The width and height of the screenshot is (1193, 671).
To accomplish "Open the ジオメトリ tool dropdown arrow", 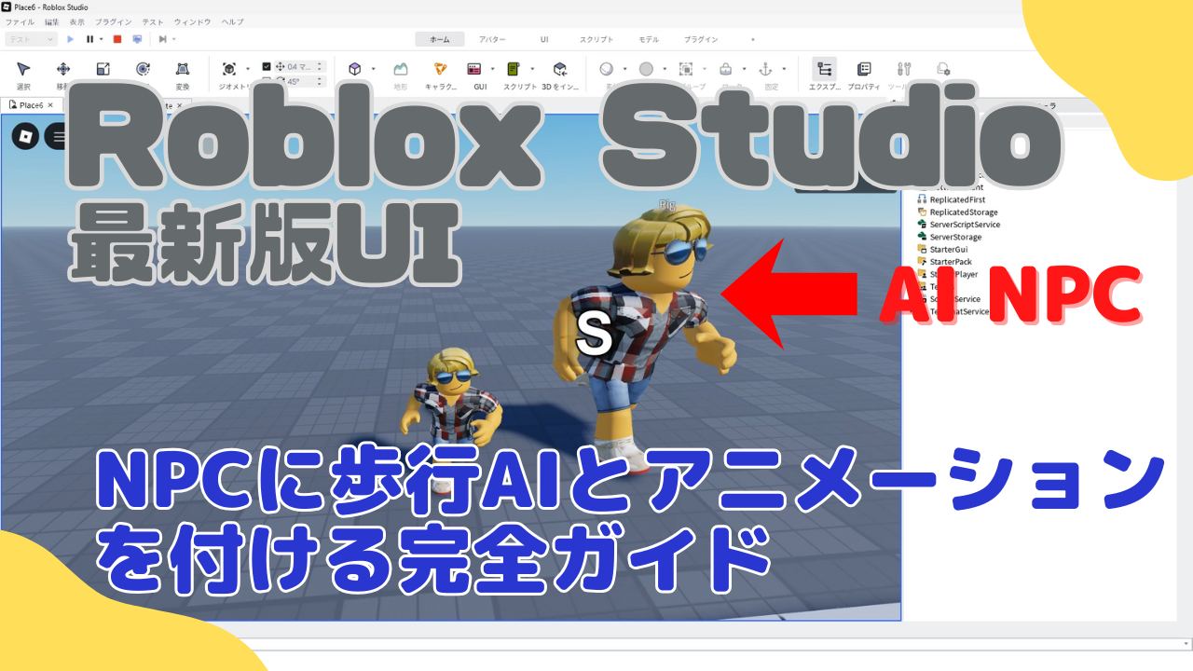I will coord(246,68).
